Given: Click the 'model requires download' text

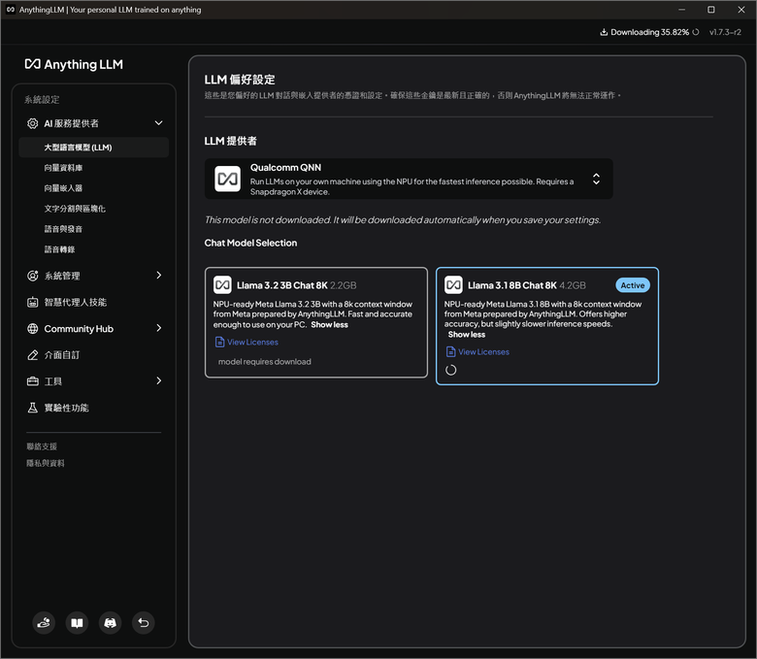Looking at the screenshot, I should [x=265, y=362].
